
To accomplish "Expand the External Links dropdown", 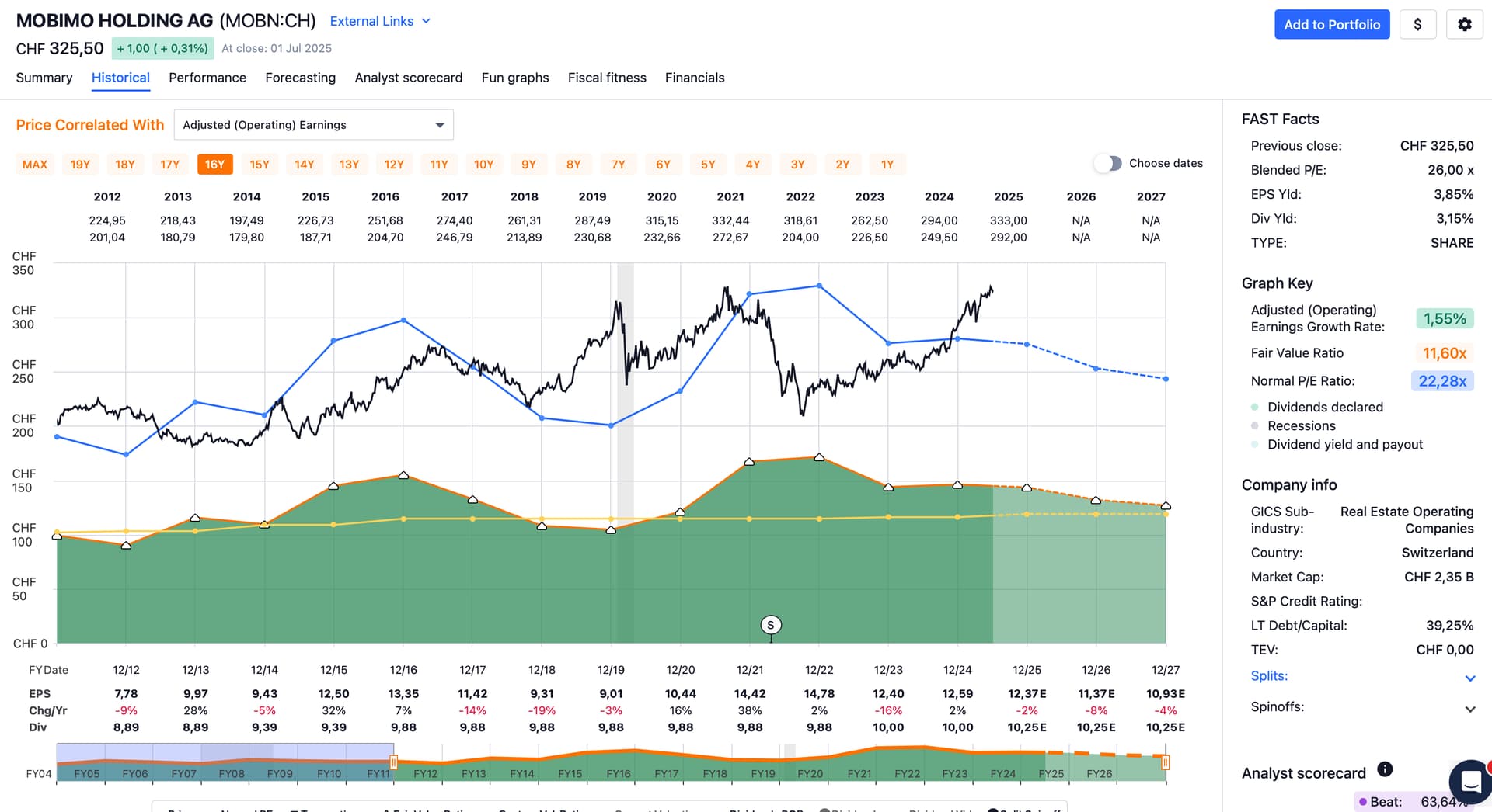I will (x=380, y=21).
